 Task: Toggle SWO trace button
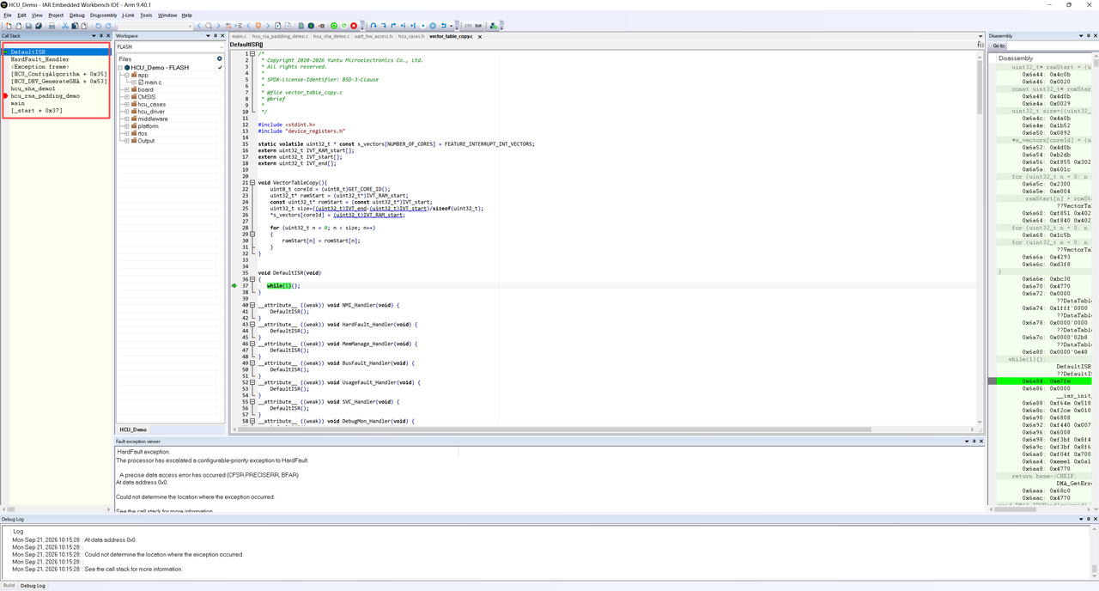[478, 26]
